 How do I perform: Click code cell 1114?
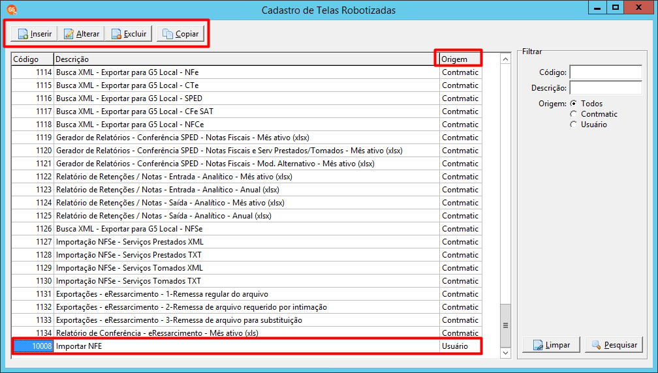(x=33, y=72)
